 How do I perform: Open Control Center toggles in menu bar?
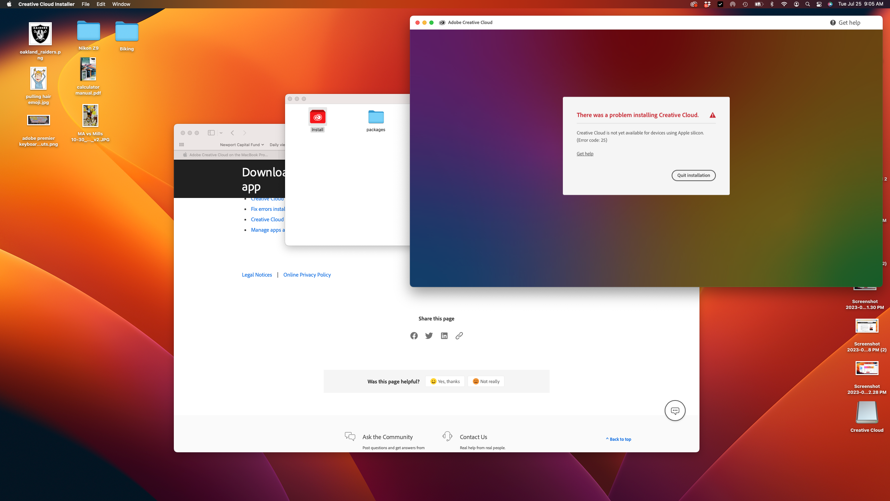point(819,4)
